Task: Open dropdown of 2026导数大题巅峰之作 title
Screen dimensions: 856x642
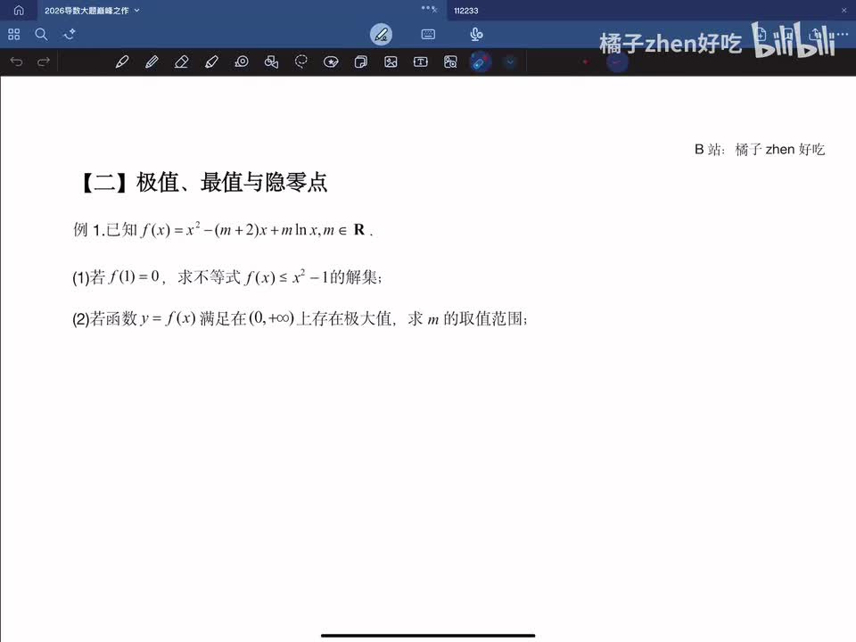Action: pyautogui.click(x=137, y=11)
